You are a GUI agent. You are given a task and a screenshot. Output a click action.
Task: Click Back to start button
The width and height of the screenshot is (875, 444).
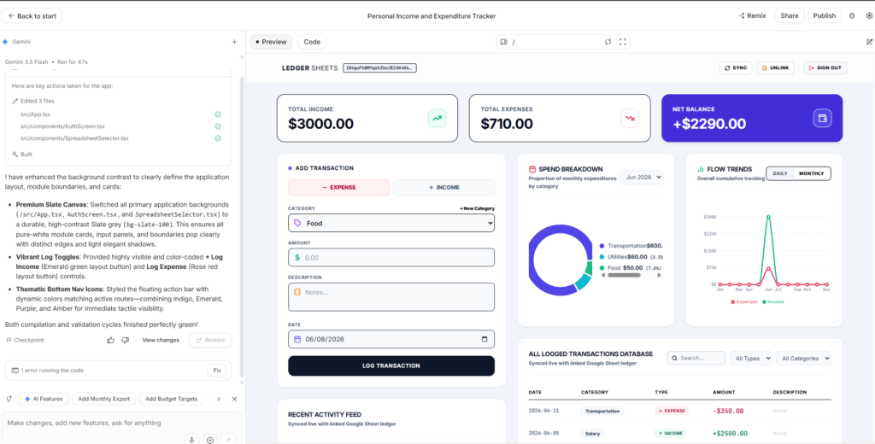(x=32, y=15)
